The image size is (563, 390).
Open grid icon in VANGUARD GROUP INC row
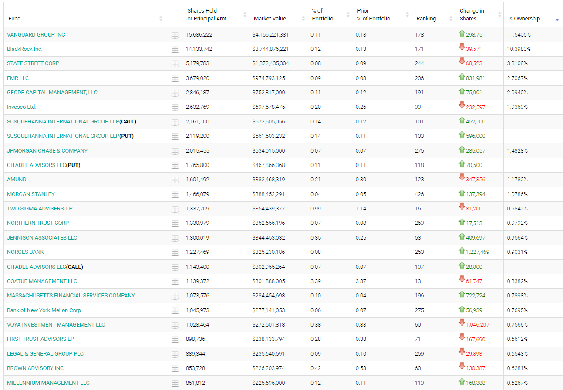point(175,35)
